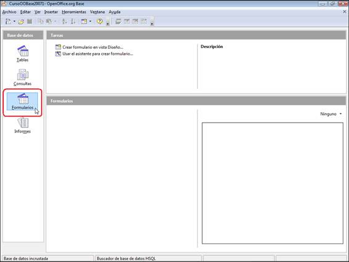Click Crear formulario en vista Diseño link

click(x=93, y=47)
